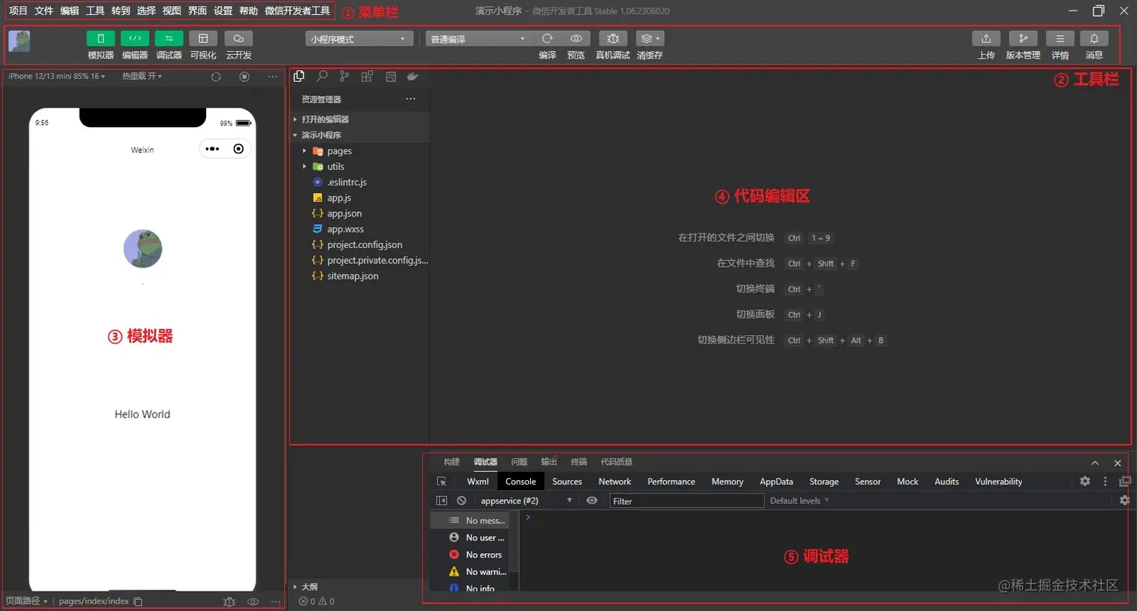Click the errors and warnings status counter
1137x611 pixels.
coord(317,601)
